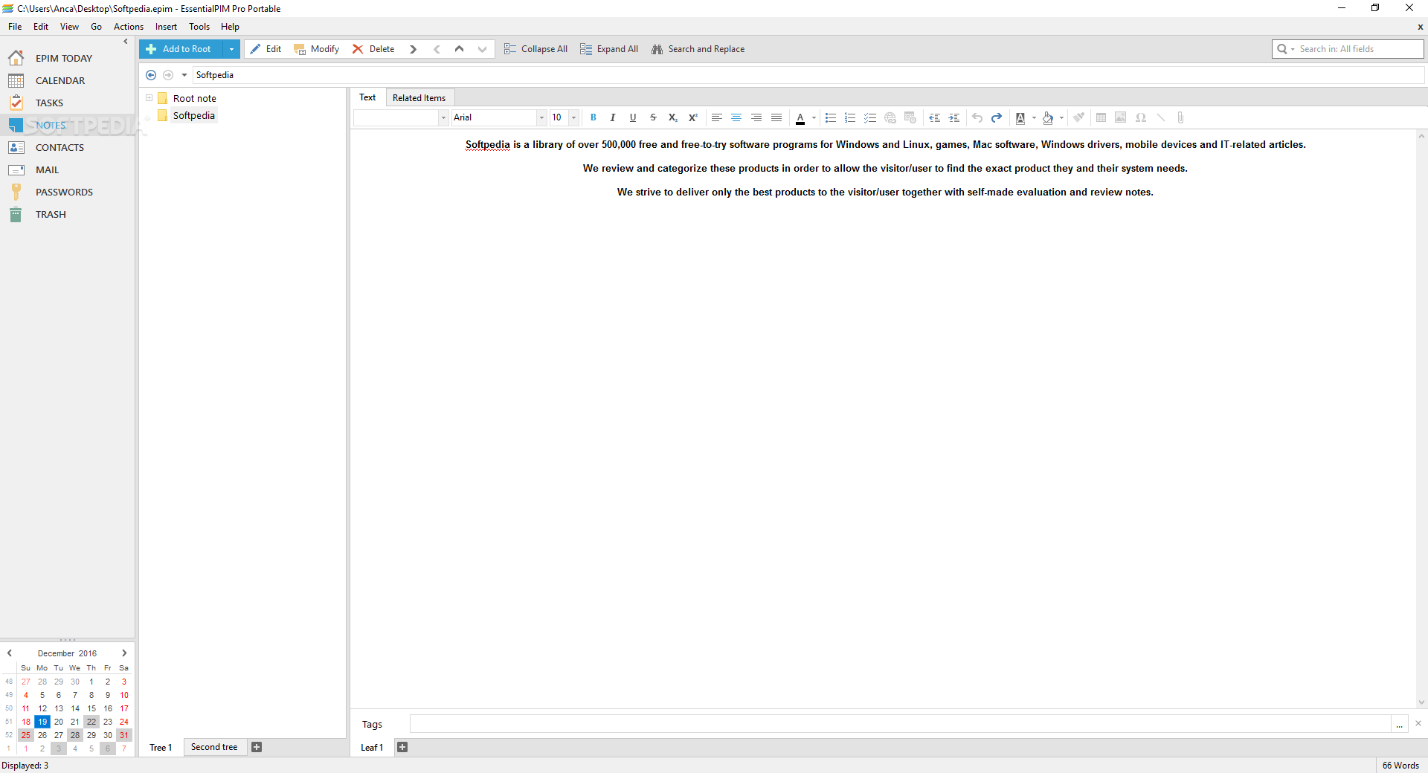This screenshot has width=1428, height=773.
Task: Open fill bucket color dropdown arrow
Action: point(1061,117)
